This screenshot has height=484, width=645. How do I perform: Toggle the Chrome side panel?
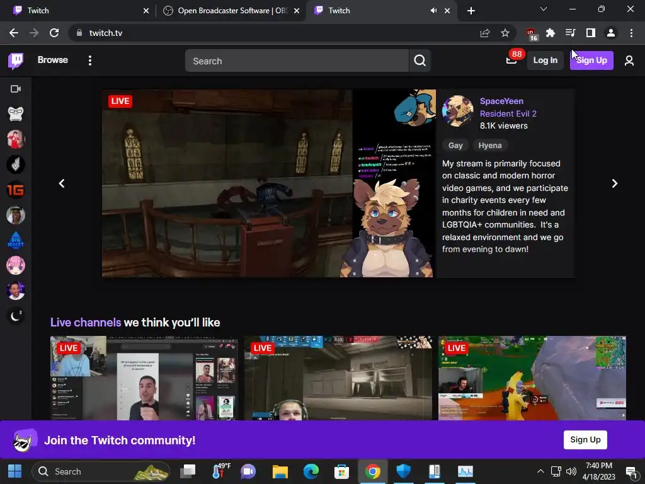(x=591, y=33)
